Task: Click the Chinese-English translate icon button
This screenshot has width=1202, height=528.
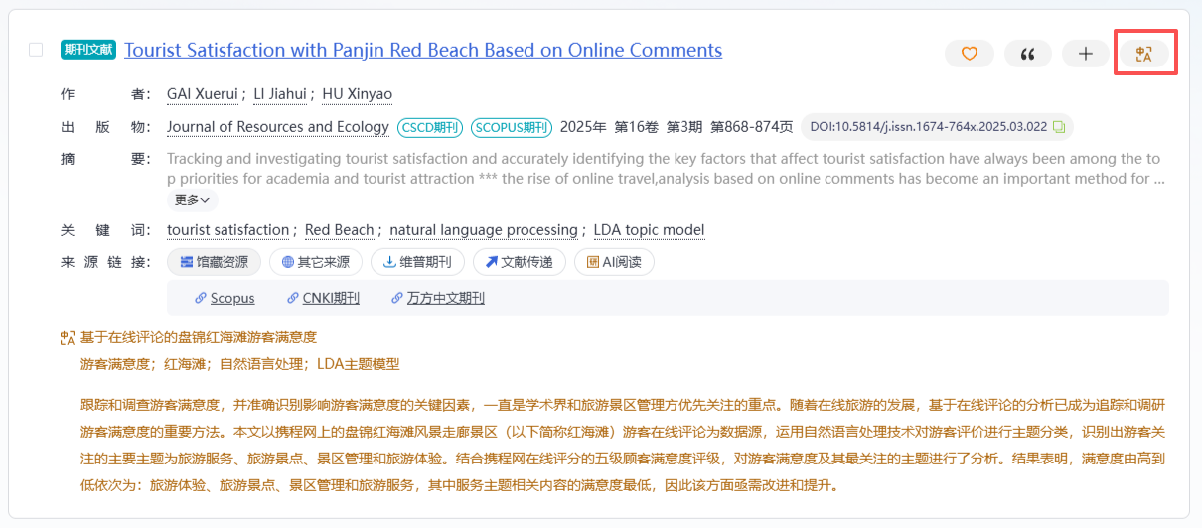Action: click(x=1144, y=54)
